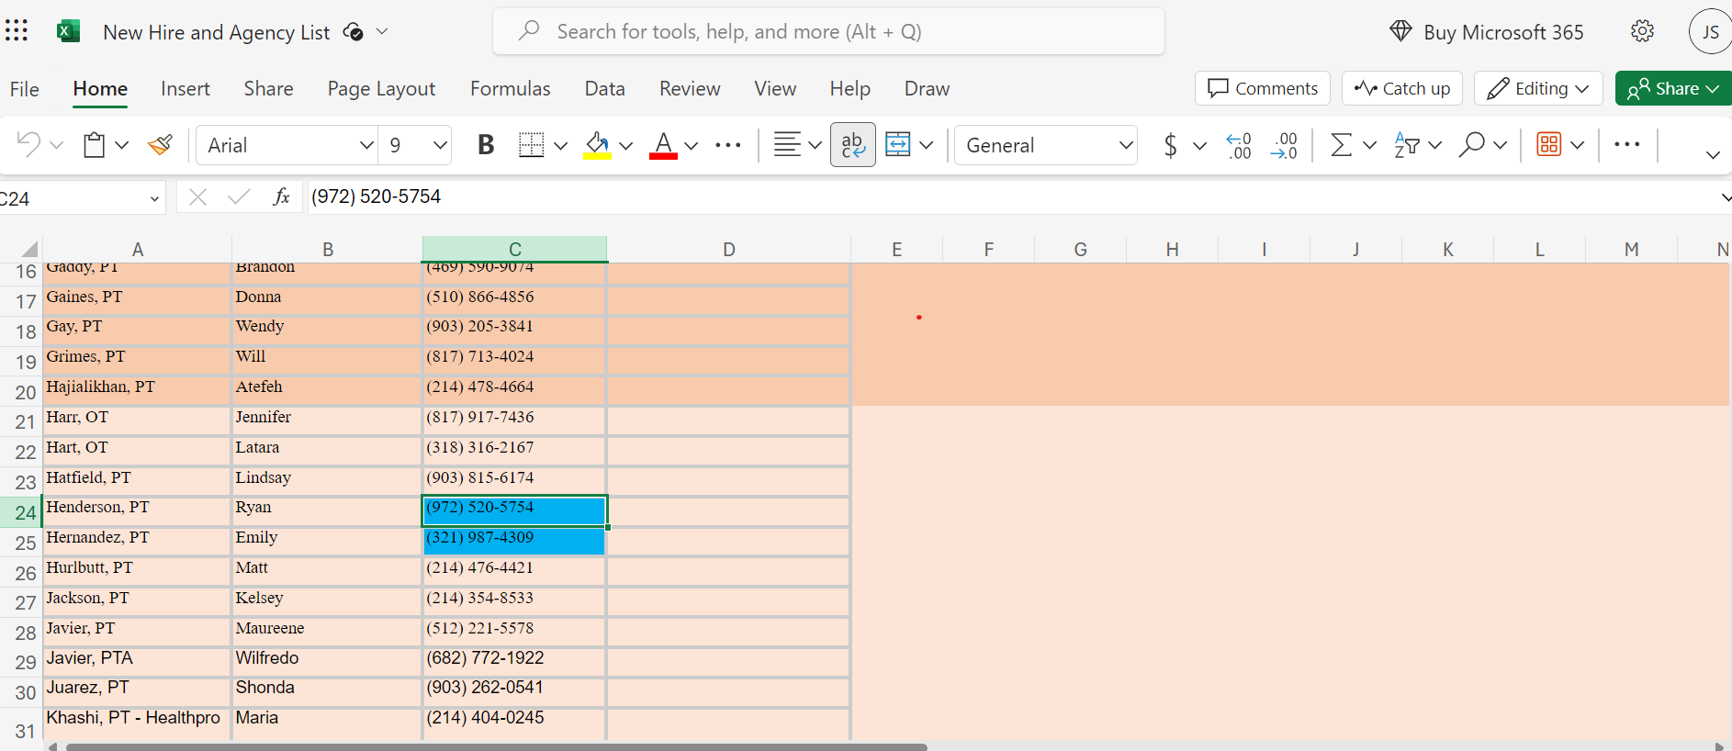Click the Merge cells icon

pos(897,145)
